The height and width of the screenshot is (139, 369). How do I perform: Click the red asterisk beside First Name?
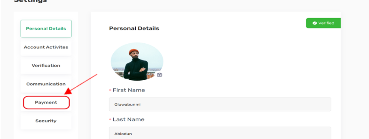(x=110, y=90)
